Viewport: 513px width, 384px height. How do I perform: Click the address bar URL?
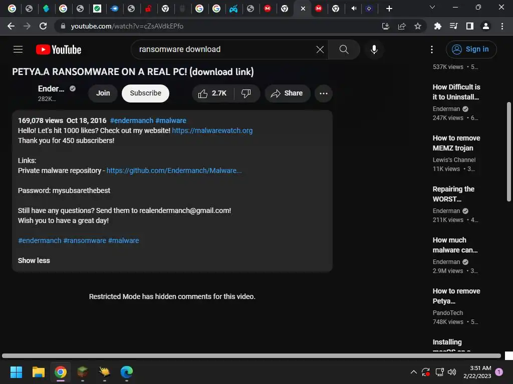point(127,26)
